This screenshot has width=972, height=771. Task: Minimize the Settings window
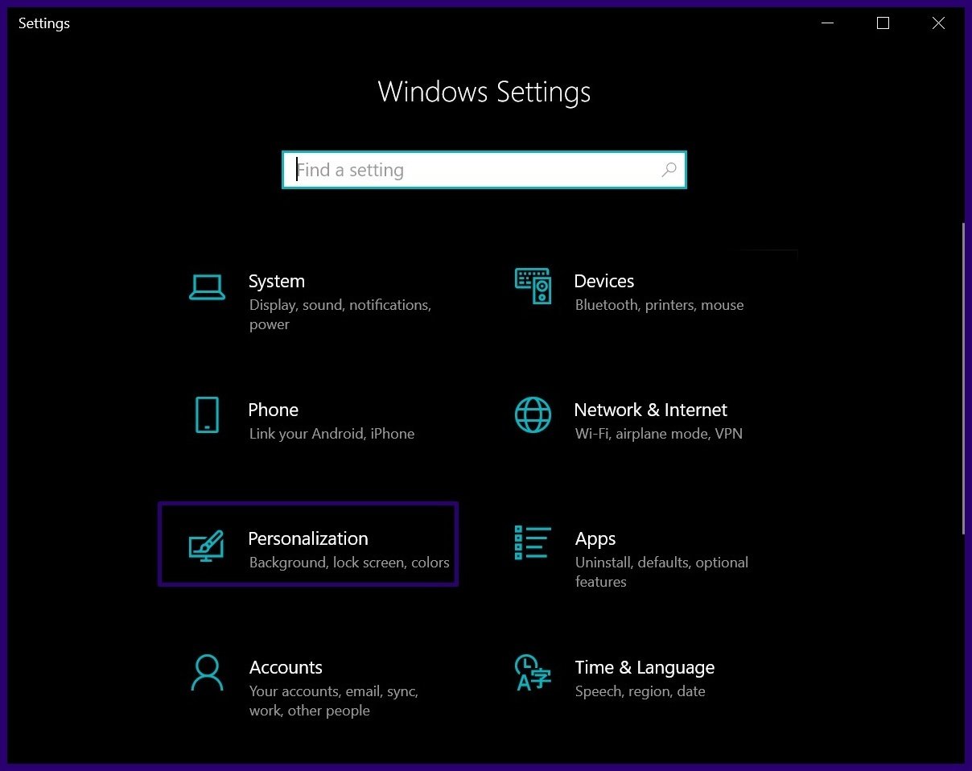coord(827,23)
